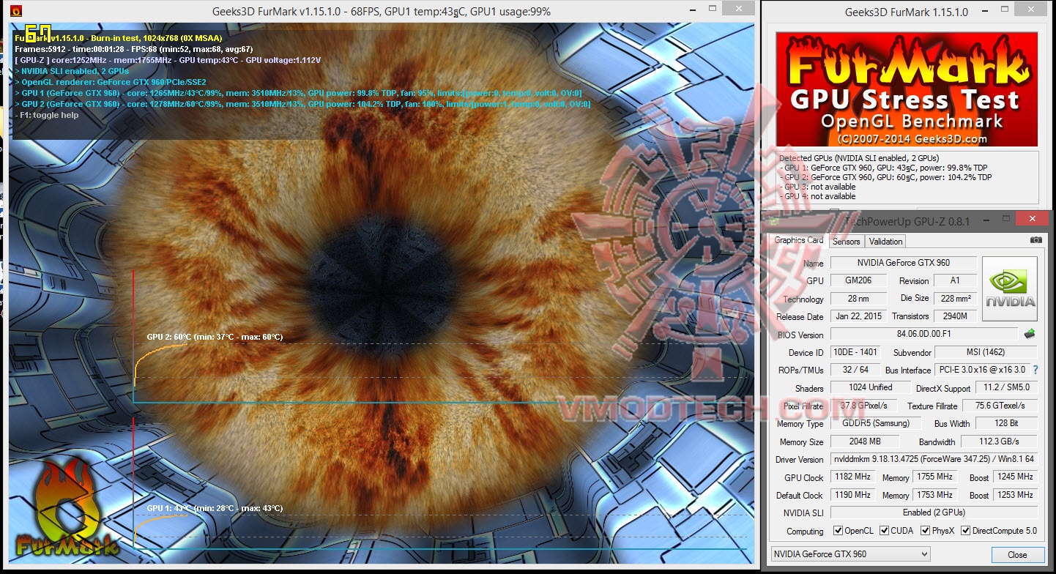Image resolution: width=1056 pixels, height=574 pixels.
Task: Click the 'F1: toggle help' overlay text
Action: click(47, 115)
